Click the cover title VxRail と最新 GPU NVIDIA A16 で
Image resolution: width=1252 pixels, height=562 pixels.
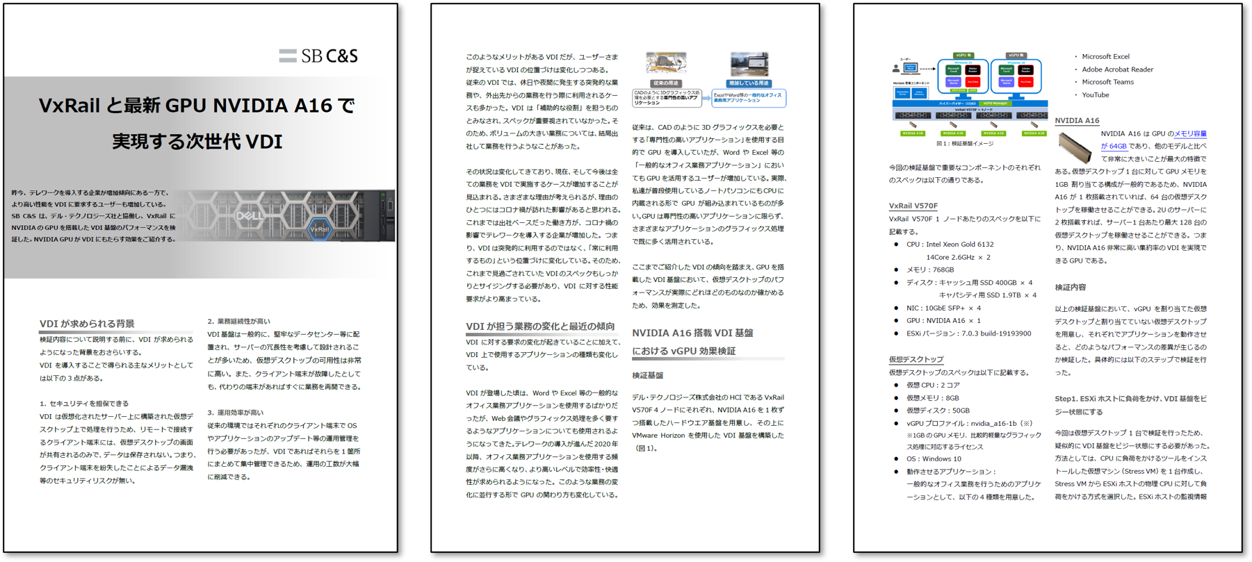coord(197,106)
